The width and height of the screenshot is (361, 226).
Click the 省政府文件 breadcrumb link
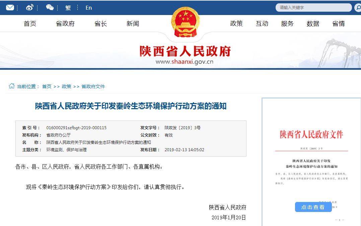(x=93, y=86)
